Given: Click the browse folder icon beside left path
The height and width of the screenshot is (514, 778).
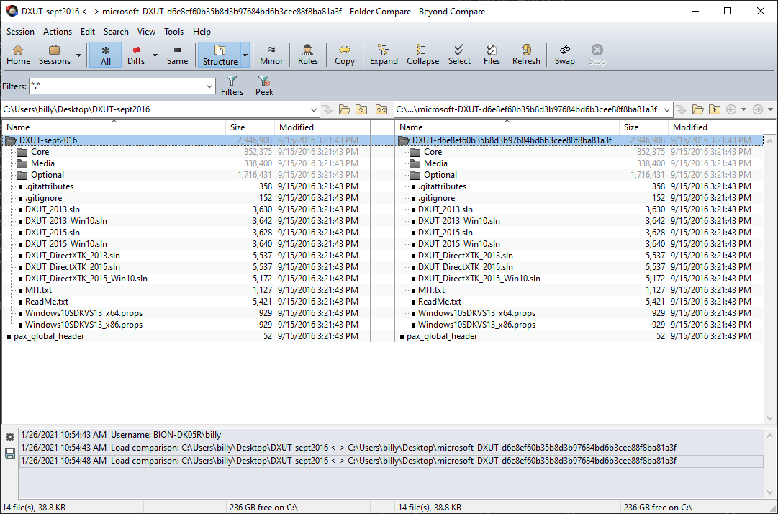Looking at the screenshot, I should tap(344, 109).
